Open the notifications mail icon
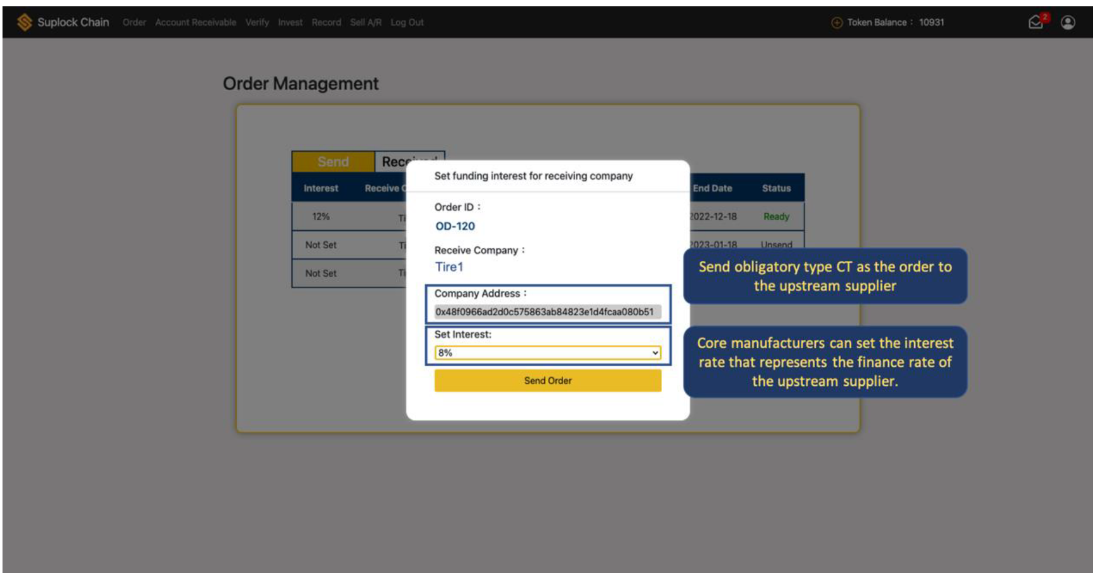The height and width of the screenshot is (580, 1098). tap(1036, 23)
